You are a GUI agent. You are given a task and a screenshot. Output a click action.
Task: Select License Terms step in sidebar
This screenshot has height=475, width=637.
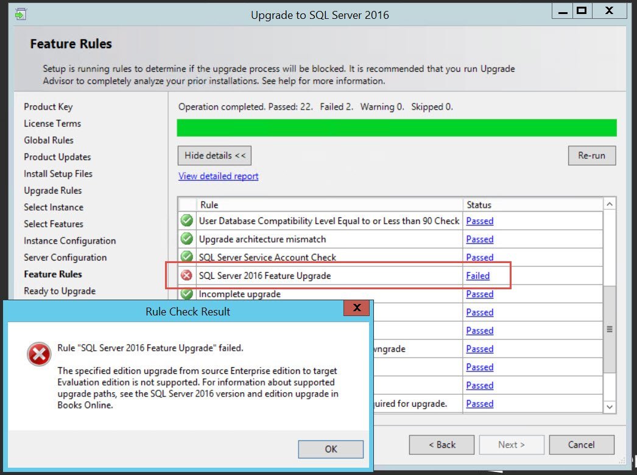(x=52, y=124)
